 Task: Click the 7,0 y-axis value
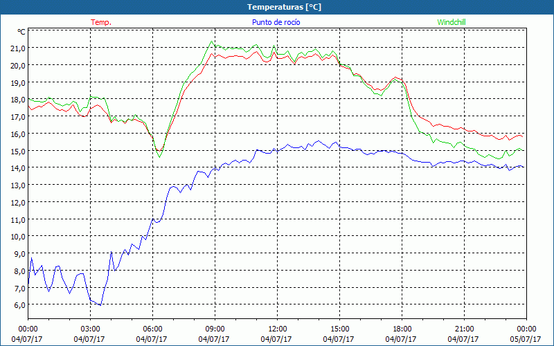(x=19, y=288)
